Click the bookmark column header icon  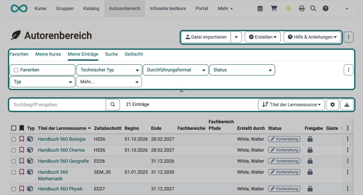[x=21, y=128]
